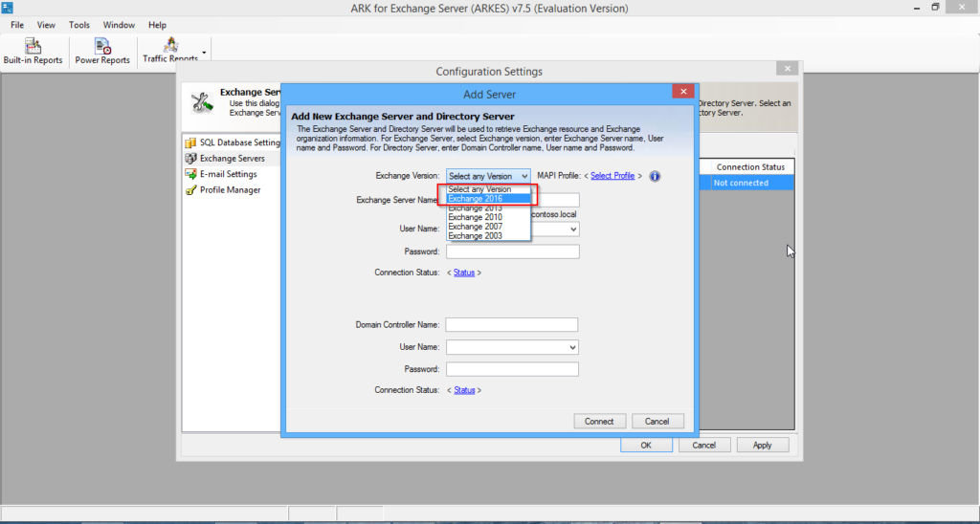Choose Exchange 2010 from the list

pyautogui.click(x=488, y=217)
